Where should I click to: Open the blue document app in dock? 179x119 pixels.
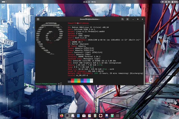click(x=106, y=116)
